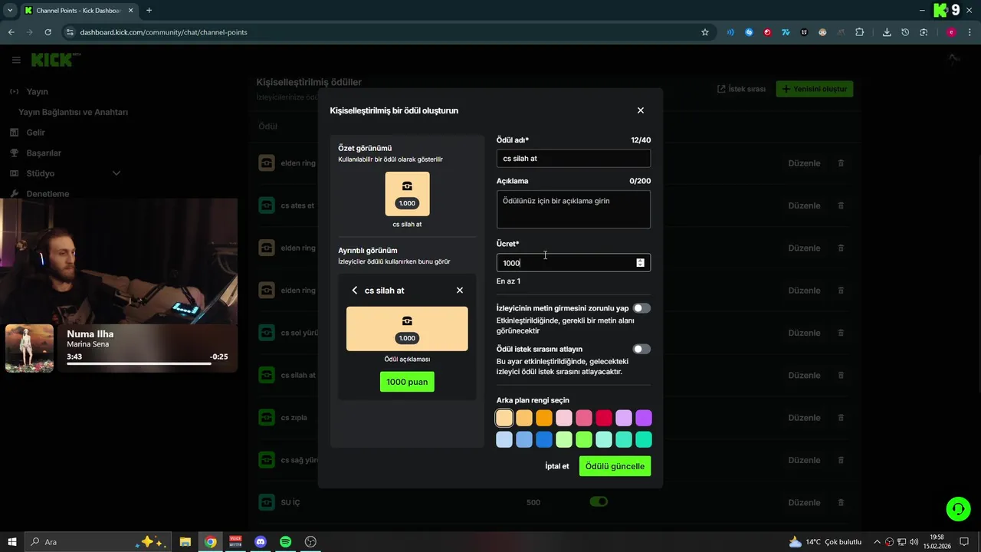Select the royal blue background color swatch
Image resolution: width=981 pixels, height=552 pixels.
pos(544,439)
